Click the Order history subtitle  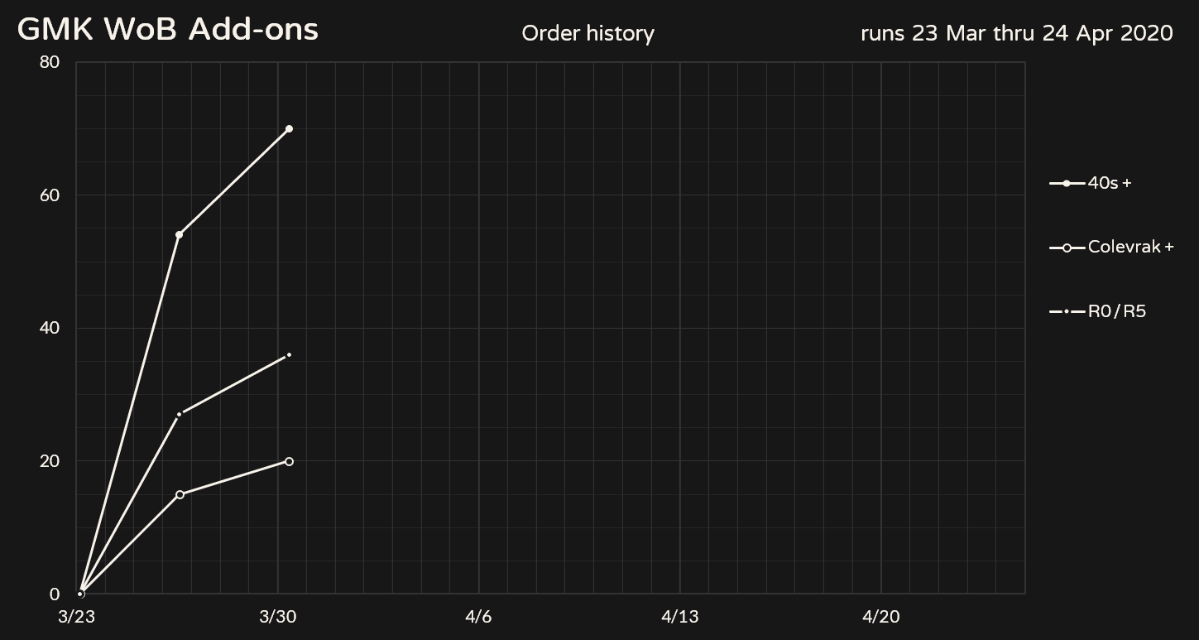[588, 34]
